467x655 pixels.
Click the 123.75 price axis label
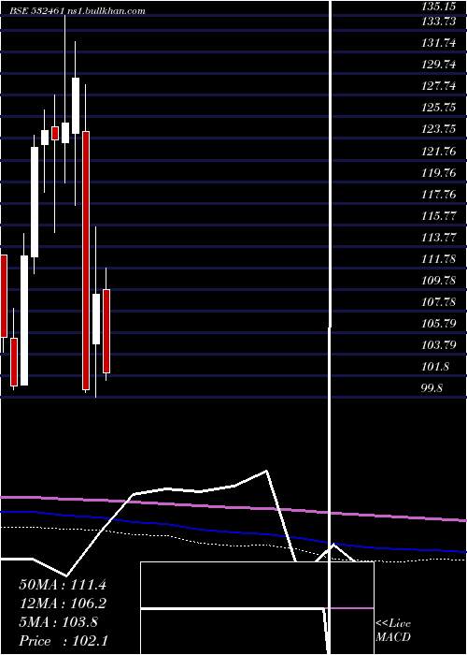pyautogui.click(x=438, y=129)
